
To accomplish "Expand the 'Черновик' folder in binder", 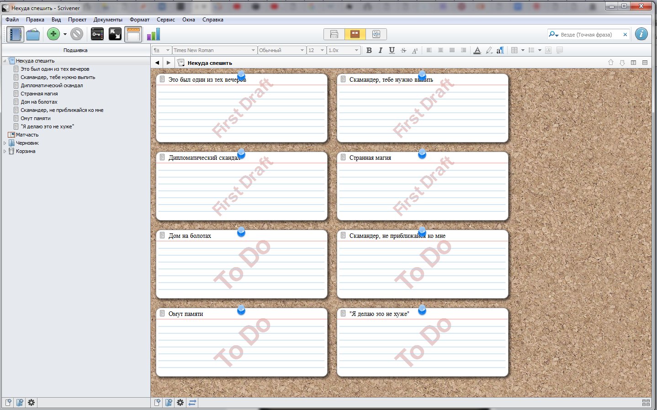I will 5,143.
